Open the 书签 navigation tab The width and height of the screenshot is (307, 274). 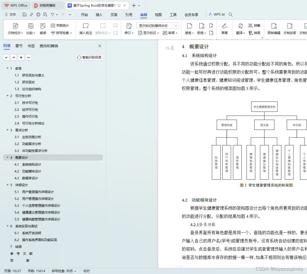(x=31, y=46)
